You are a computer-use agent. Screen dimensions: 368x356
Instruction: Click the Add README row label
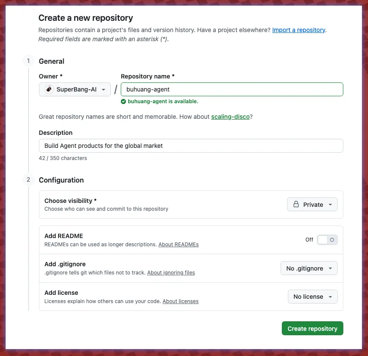click(x=64, y=236)
